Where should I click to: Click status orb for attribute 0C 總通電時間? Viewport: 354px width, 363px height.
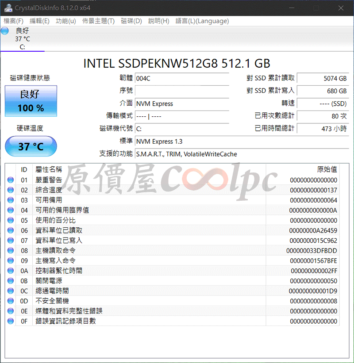coord(11,291)
